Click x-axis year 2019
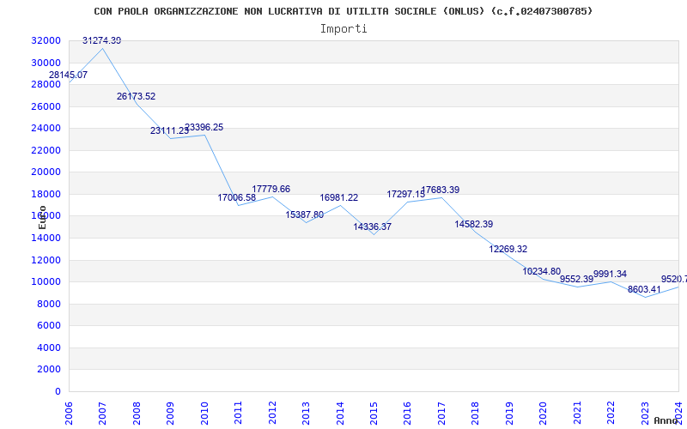Viewport: 687px width, 429px height. 509,413
